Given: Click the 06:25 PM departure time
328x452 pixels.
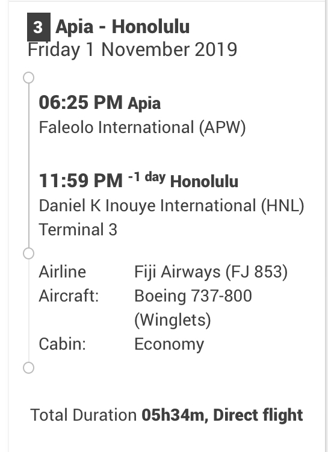Looking at the screenshot, I should [x=81, y=102].
